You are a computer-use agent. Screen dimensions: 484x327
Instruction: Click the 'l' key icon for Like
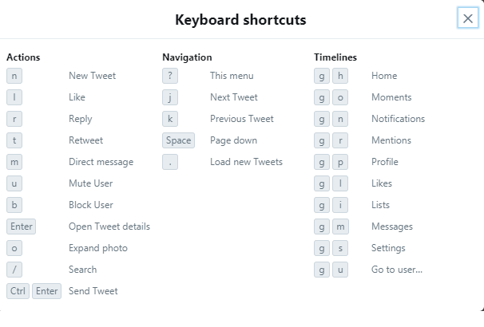14,97
